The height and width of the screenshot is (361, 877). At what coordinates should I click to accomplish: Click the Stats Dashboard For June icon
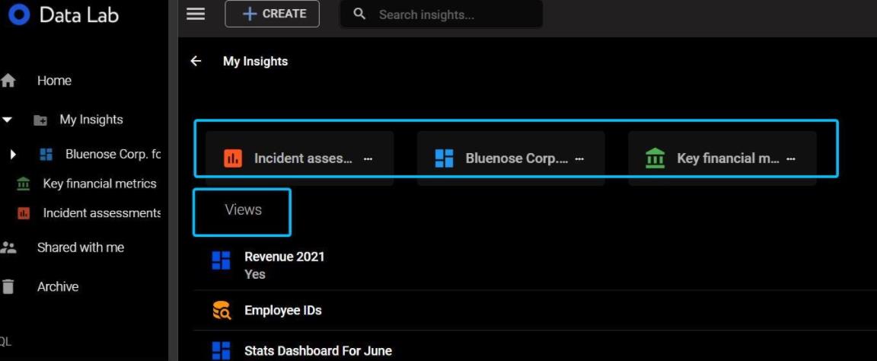click(x=222, y=351)
